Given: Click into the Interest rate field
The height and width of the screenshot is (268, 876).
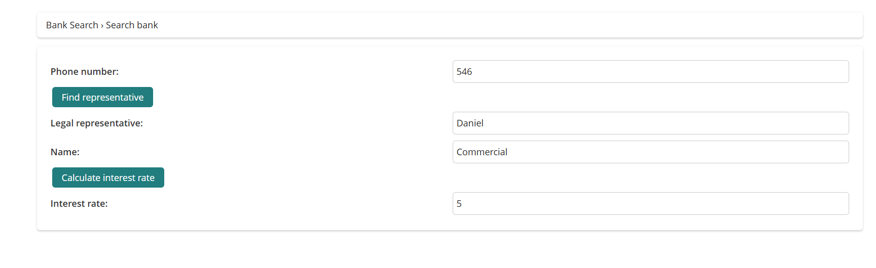Looking at the screenshot, I should [x=650, y=204].
